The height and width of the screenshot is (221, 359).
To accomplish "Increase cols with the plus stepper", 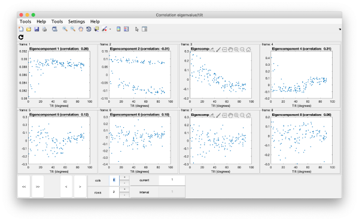I will [x=124, y=177].
